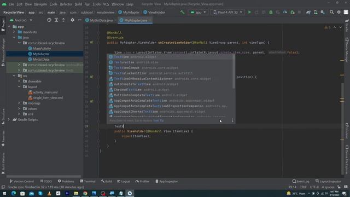Click the Make Project hammer icon
The image size is (350, 197).
182,12
